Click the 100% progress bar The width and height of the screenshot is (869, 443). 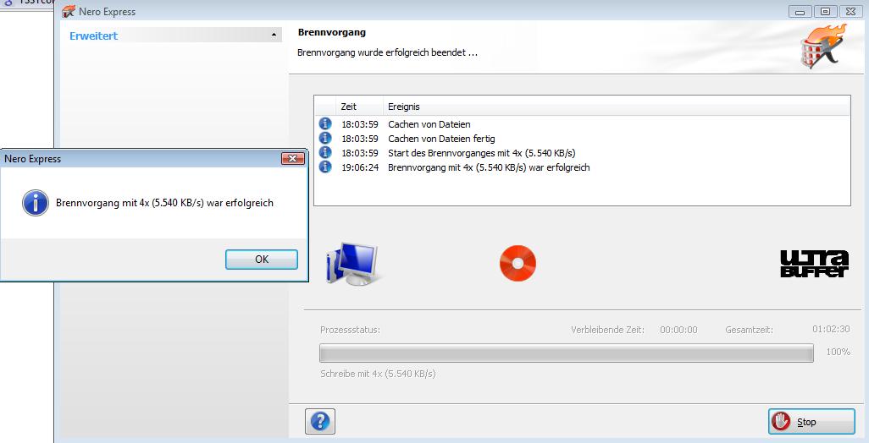[567, 353]
